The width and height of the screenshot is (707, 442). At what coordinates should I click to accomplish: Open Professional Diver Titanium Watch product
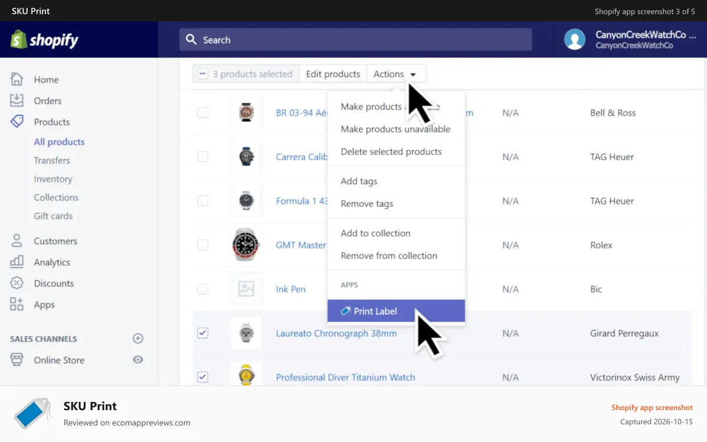[345, 378]
